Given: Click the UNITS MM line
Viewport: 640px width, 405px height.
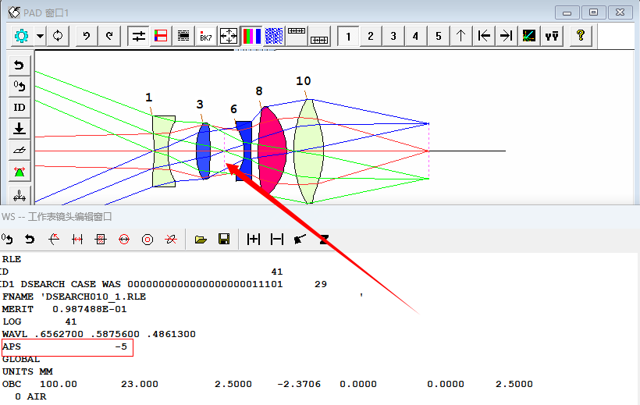Looking at the screenshot, I should coord(27,372).
